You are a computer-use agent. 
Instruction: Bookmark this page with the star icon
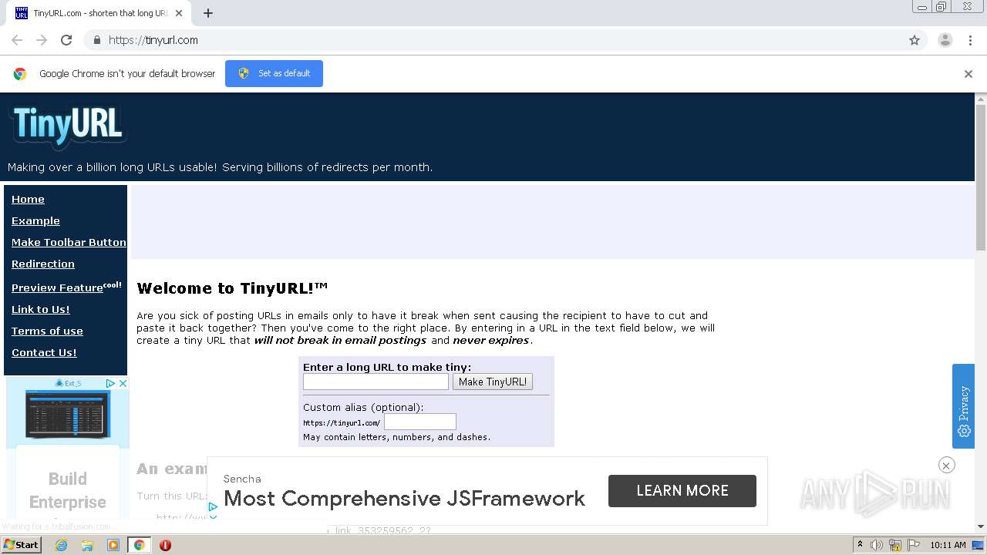point(915,40)
